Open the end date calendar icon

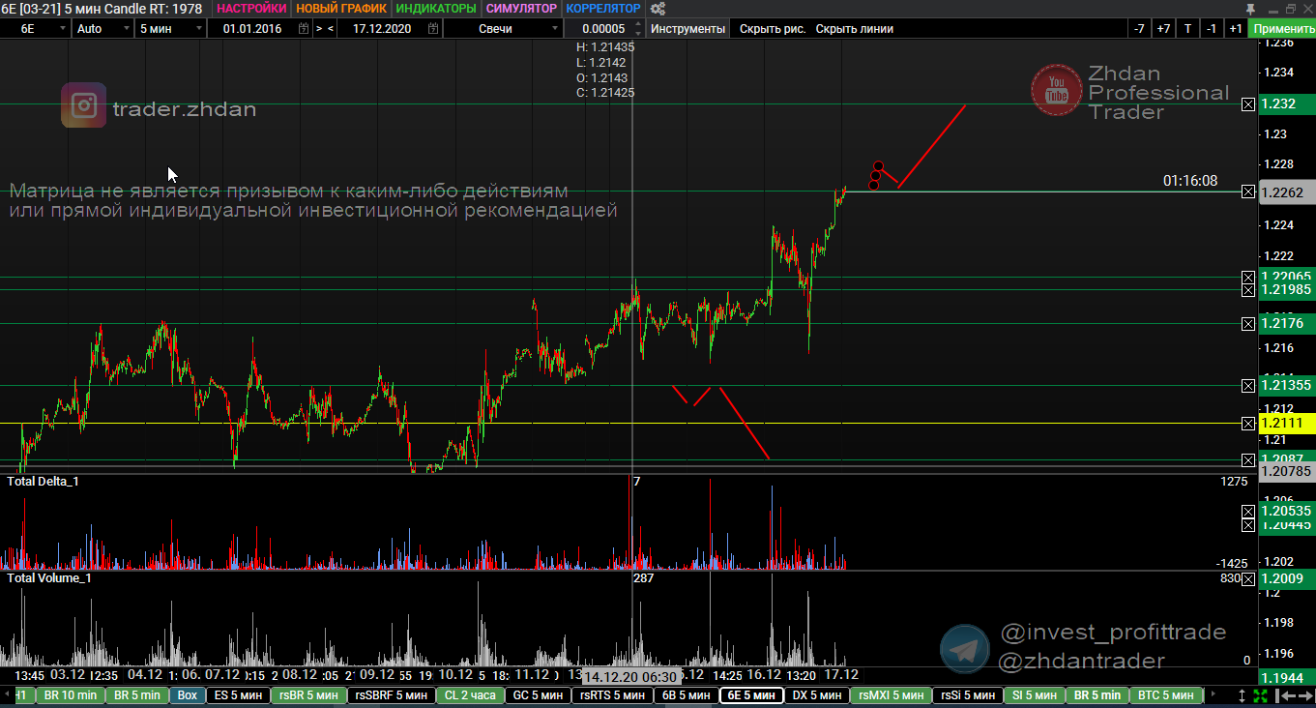pos(431,29)
